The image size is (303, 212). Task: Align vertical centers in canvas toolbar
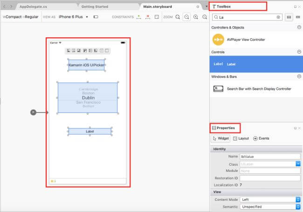coord(90,51)
